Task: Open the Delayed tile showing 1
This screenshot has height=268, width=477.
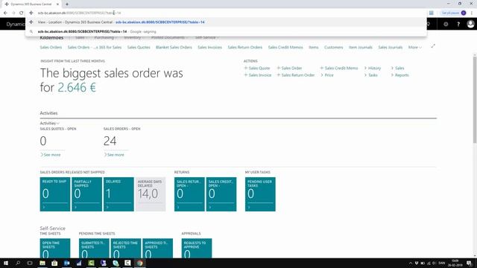Action: pyautogui.click(x=119, y=194)
